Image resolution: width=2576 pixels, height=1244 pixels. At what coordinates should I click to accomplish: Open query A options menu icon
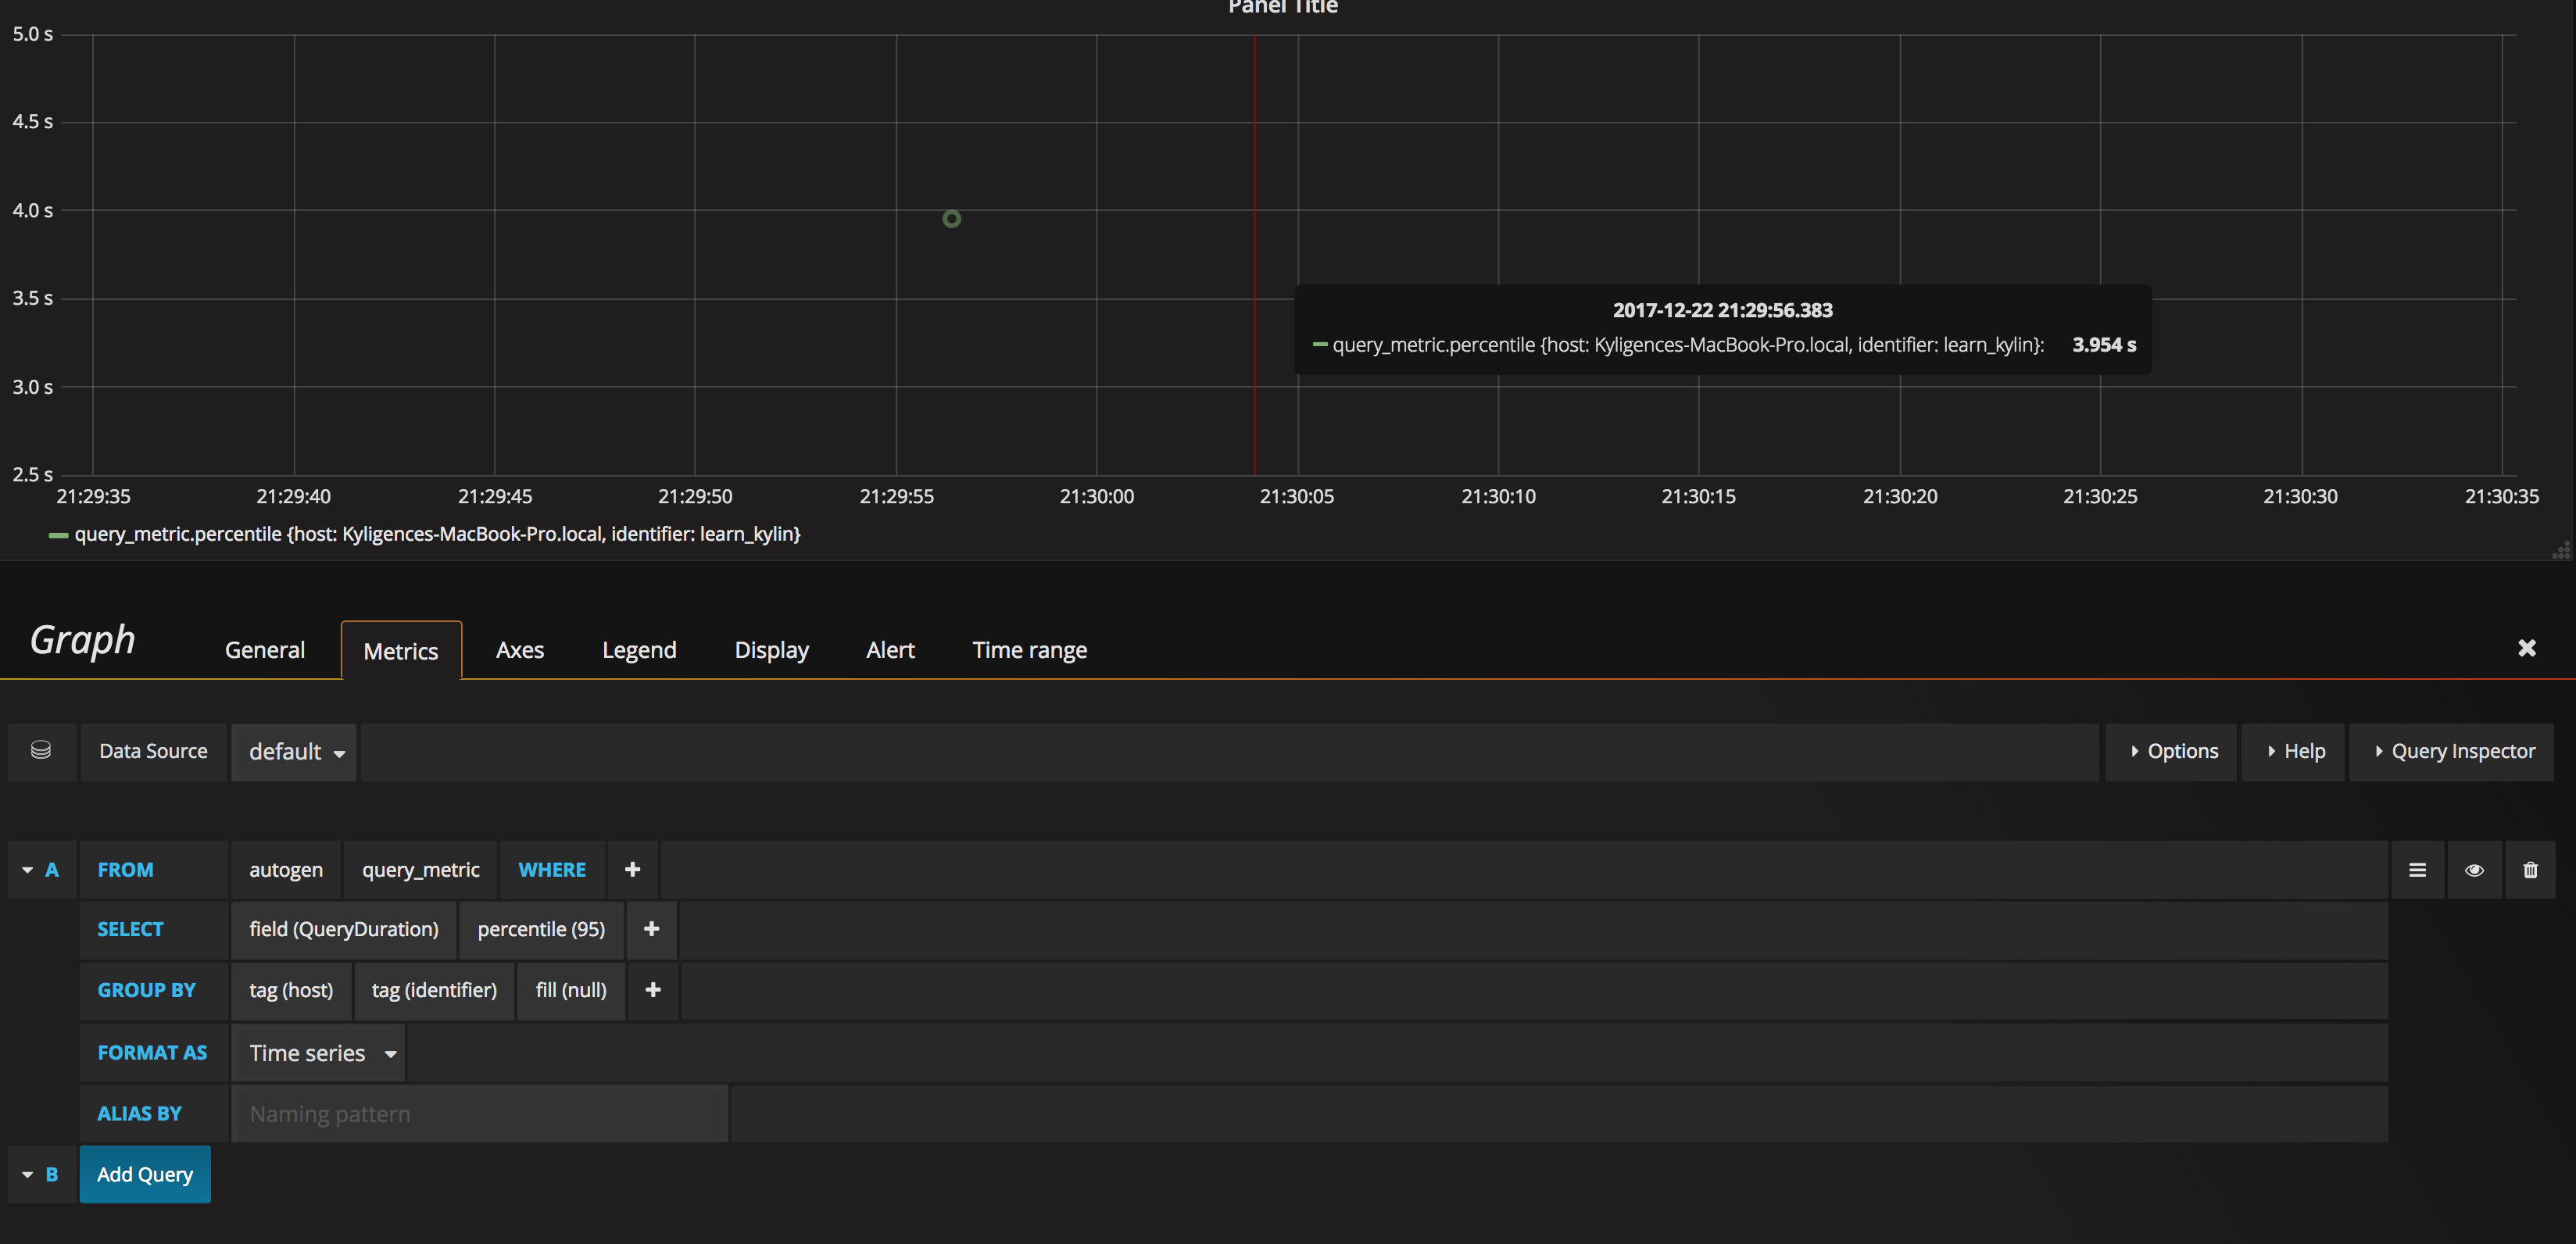pos(2418,869)
